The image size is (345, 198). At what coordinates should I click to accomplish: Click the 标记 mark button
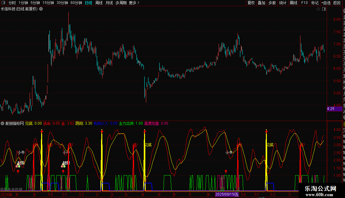click(x=315, y=3)
